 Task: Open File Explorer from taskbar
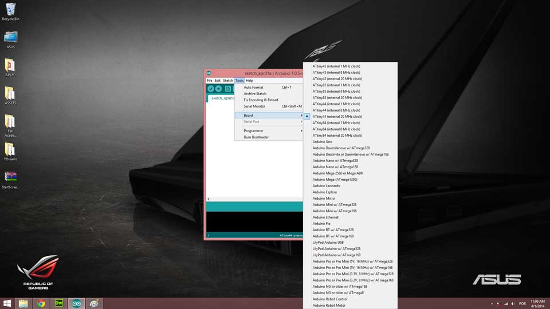23,303
